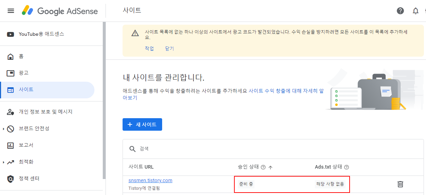This screenshot has height=195, width=426.
Task: Click the optimization trending arrow icon
Action: [11, 162]
